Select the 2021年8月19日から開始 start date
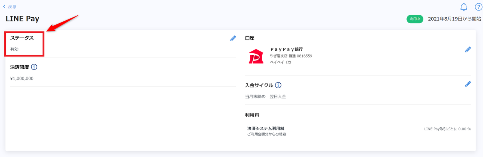This screenshot has width=483, height=157. 455,19
